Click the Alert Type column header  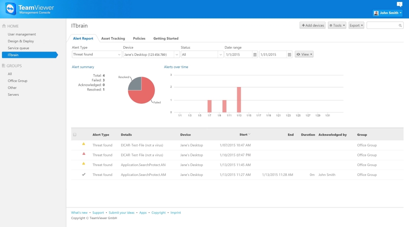[x=101, y=135]
